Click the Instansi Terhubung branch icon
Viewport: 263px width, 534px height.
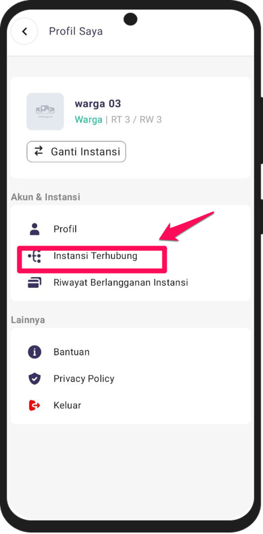coord(34,256)
